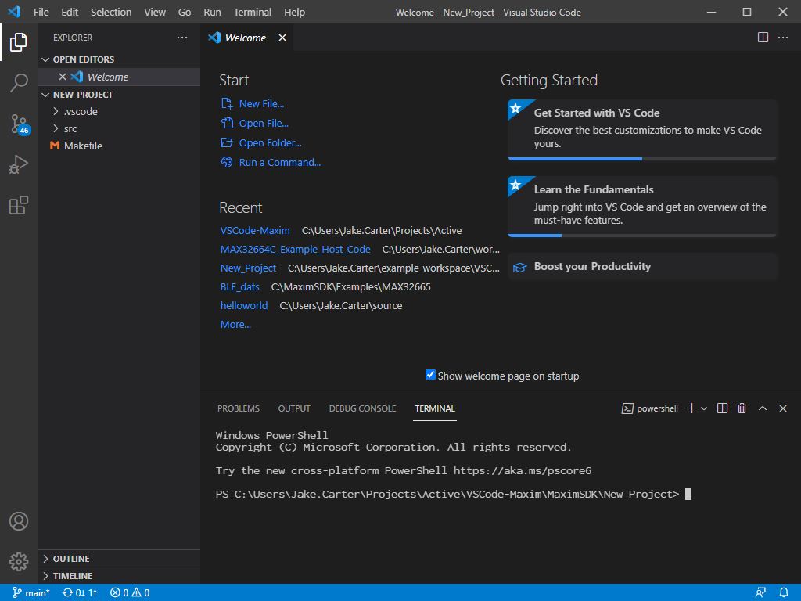Image resolution: width=801 pixels, height=601 pixels.
Task: Open the Explorer view in activity bar
Action: point(19,42)
